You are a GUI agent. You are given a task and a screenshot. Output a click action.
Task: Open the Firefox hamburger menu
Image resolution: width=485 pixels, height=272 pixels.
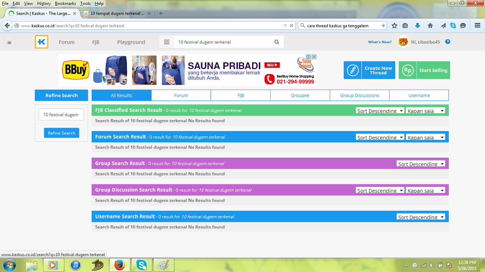click(477, 26)
